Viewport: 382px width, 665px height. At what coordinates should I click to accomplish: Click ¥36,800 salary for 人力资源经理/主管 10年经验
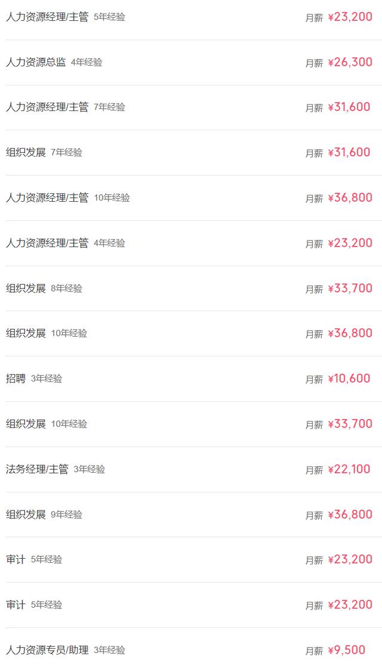pos(350,198)
